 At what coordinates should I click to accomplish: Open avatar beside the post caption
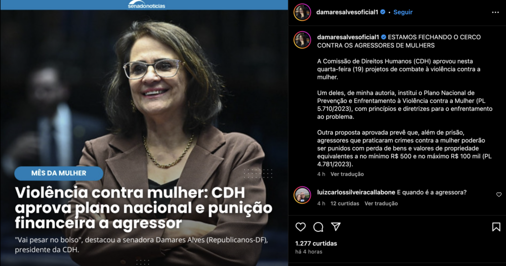pyautogui.click(x=302, y=40)
